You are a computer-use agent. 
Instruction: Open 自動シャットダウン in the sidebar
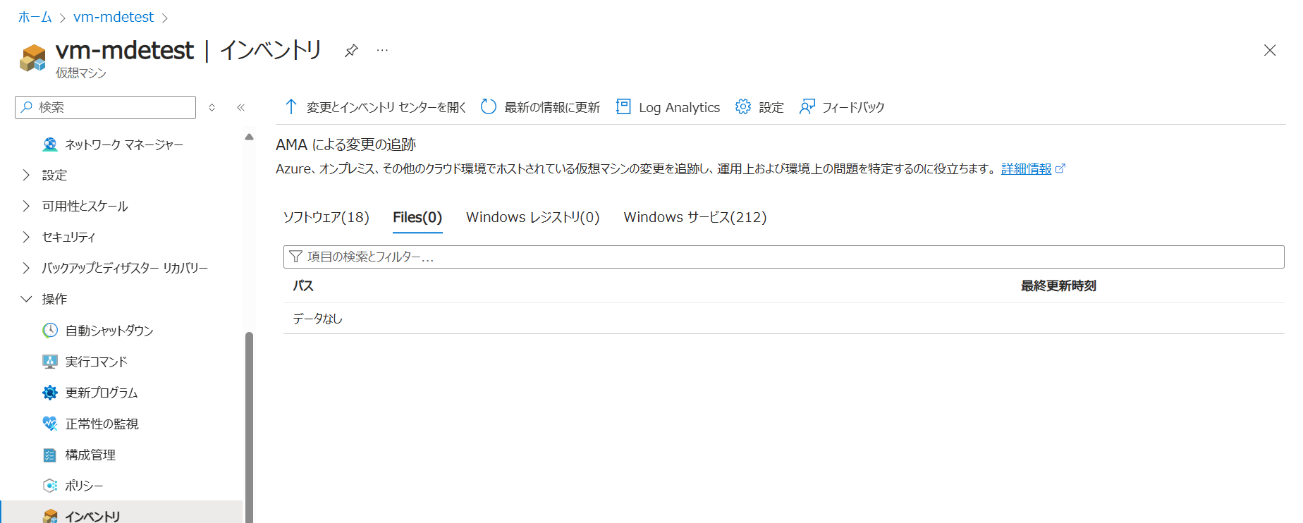click(x=109, y=331)
